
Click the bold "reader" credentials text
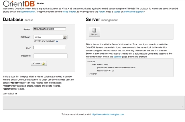(14, 83)
